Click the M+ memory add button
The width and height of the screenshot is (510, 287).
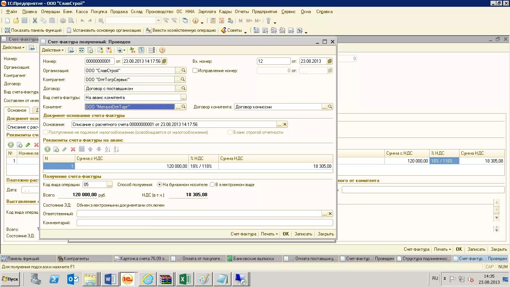click(x=249, y=21)
